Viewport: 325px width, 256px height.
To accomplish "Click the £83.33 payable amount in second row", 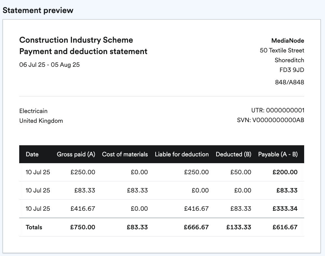I will point(287,190).
